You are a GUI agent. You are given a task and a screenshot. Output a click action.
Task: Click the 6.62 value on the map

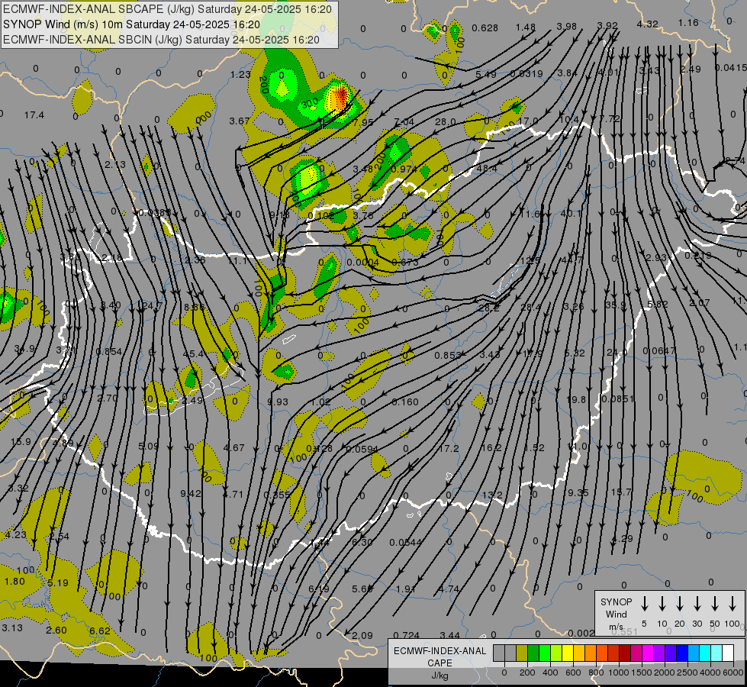[x=99, y=631]
